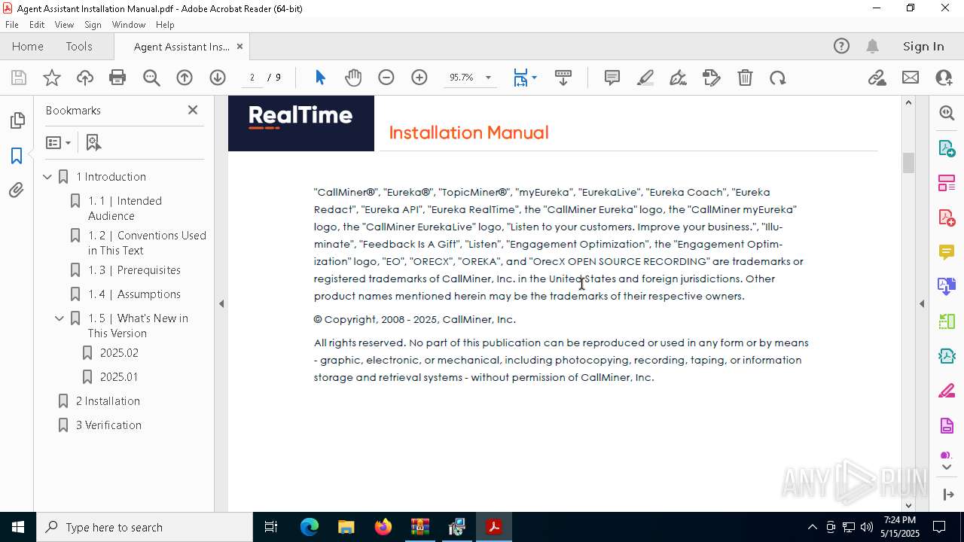Rotate the page with the rotate icon

pyautogui.click(x=778, y=78)
